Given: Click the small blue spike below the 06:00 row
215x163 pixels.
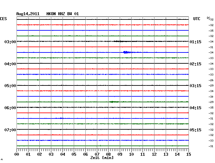Looking at the screenshot, I should (62, 118).
